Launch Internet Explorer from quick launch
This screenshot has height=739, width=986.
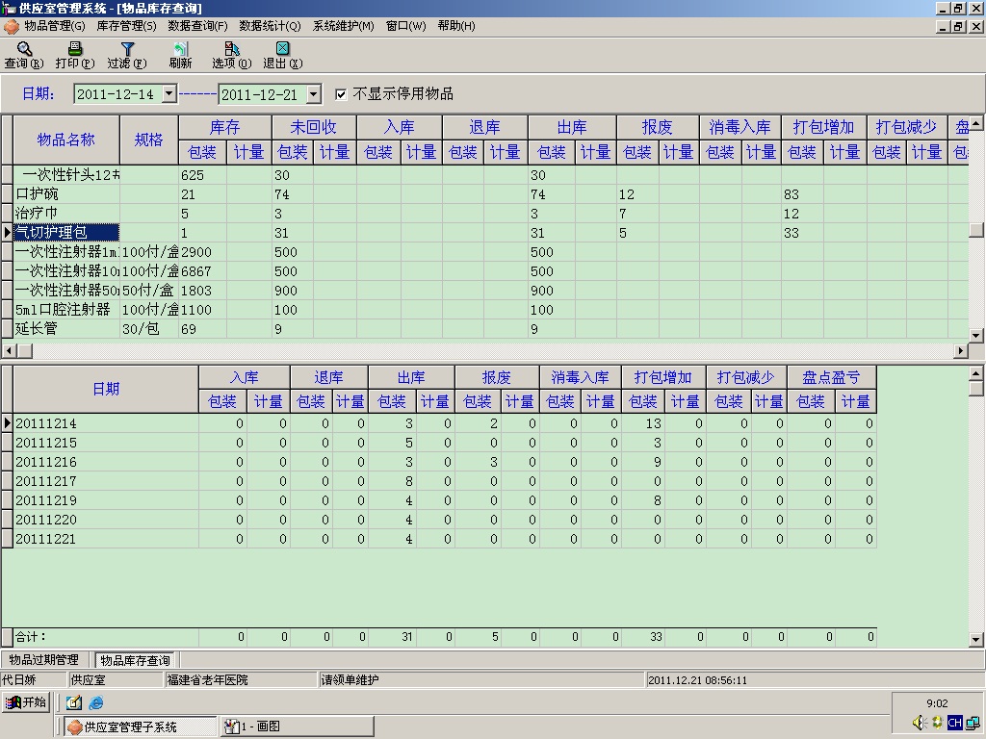pos(96,702)
